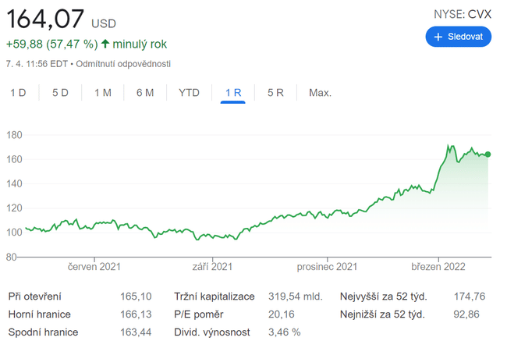Click the Divid. výnosnost 3,46 % value
This screenshot has width=507, height=341.
(x=284, y=332)
